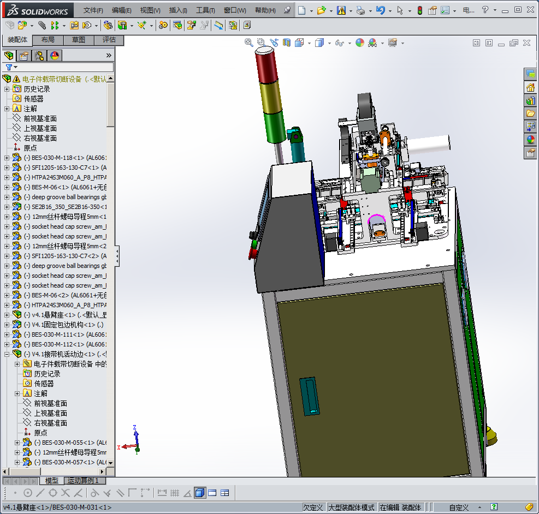539x514 pixels.
Task: Open Appearances color ball in task pane
Action: pos(530,139)
